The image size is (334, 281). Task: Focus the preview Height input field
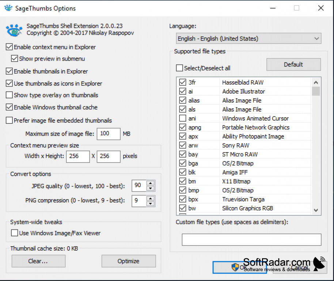pos(109,156)
